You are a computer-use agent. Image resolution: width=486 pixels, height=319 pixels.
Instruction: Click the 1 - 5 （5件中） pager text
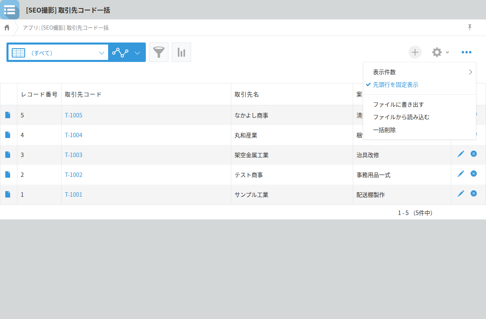click(x=415, y=213)
